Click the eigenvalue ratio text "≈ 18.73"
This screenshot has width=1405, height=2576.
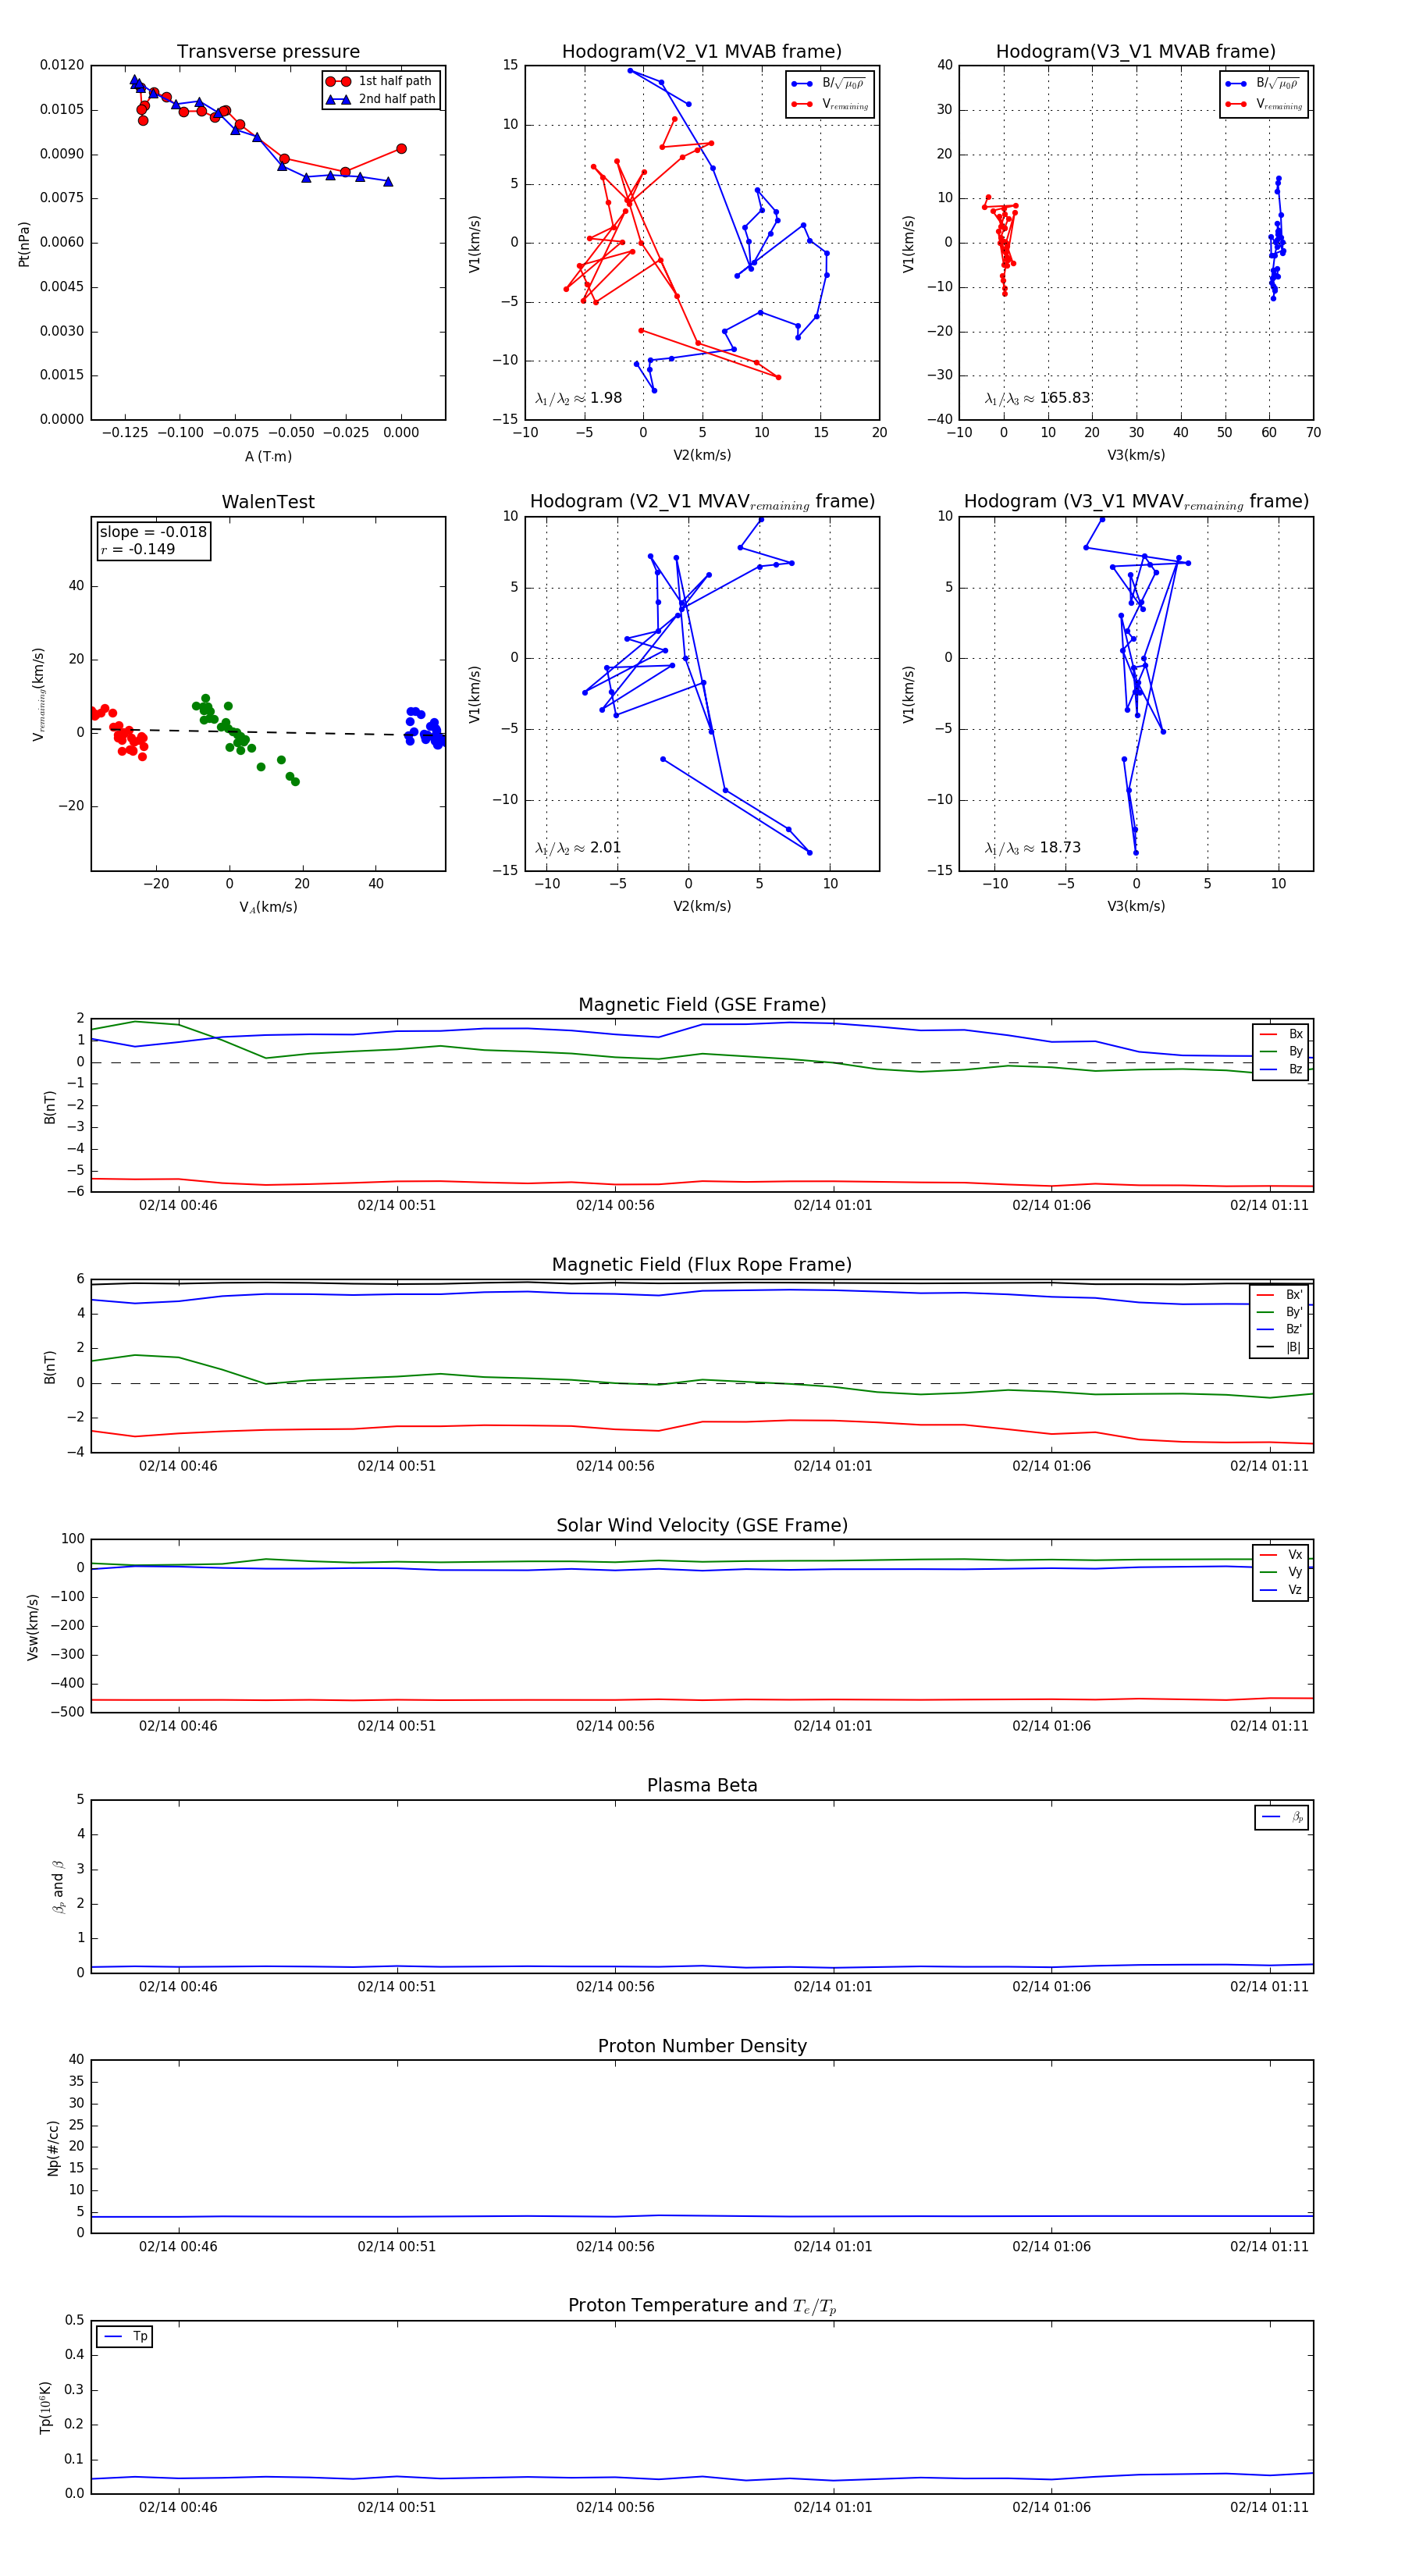pyautogui.click(x=1052, y=848)
